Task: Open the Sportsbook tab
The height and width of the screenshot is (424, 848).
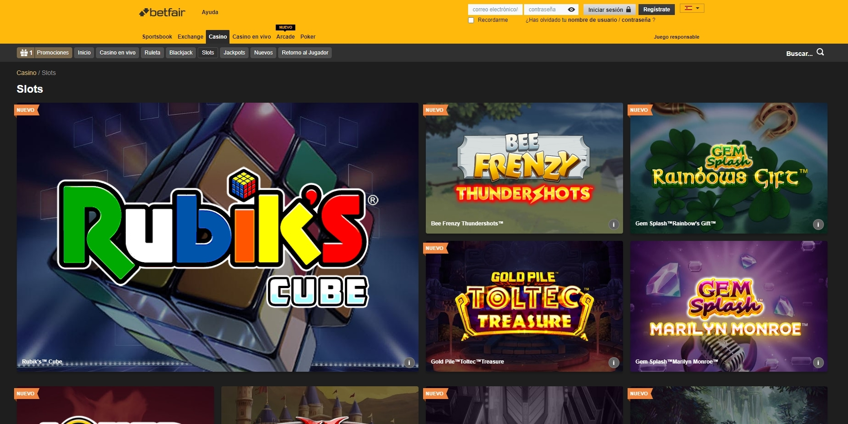Action: click(157, 37)
